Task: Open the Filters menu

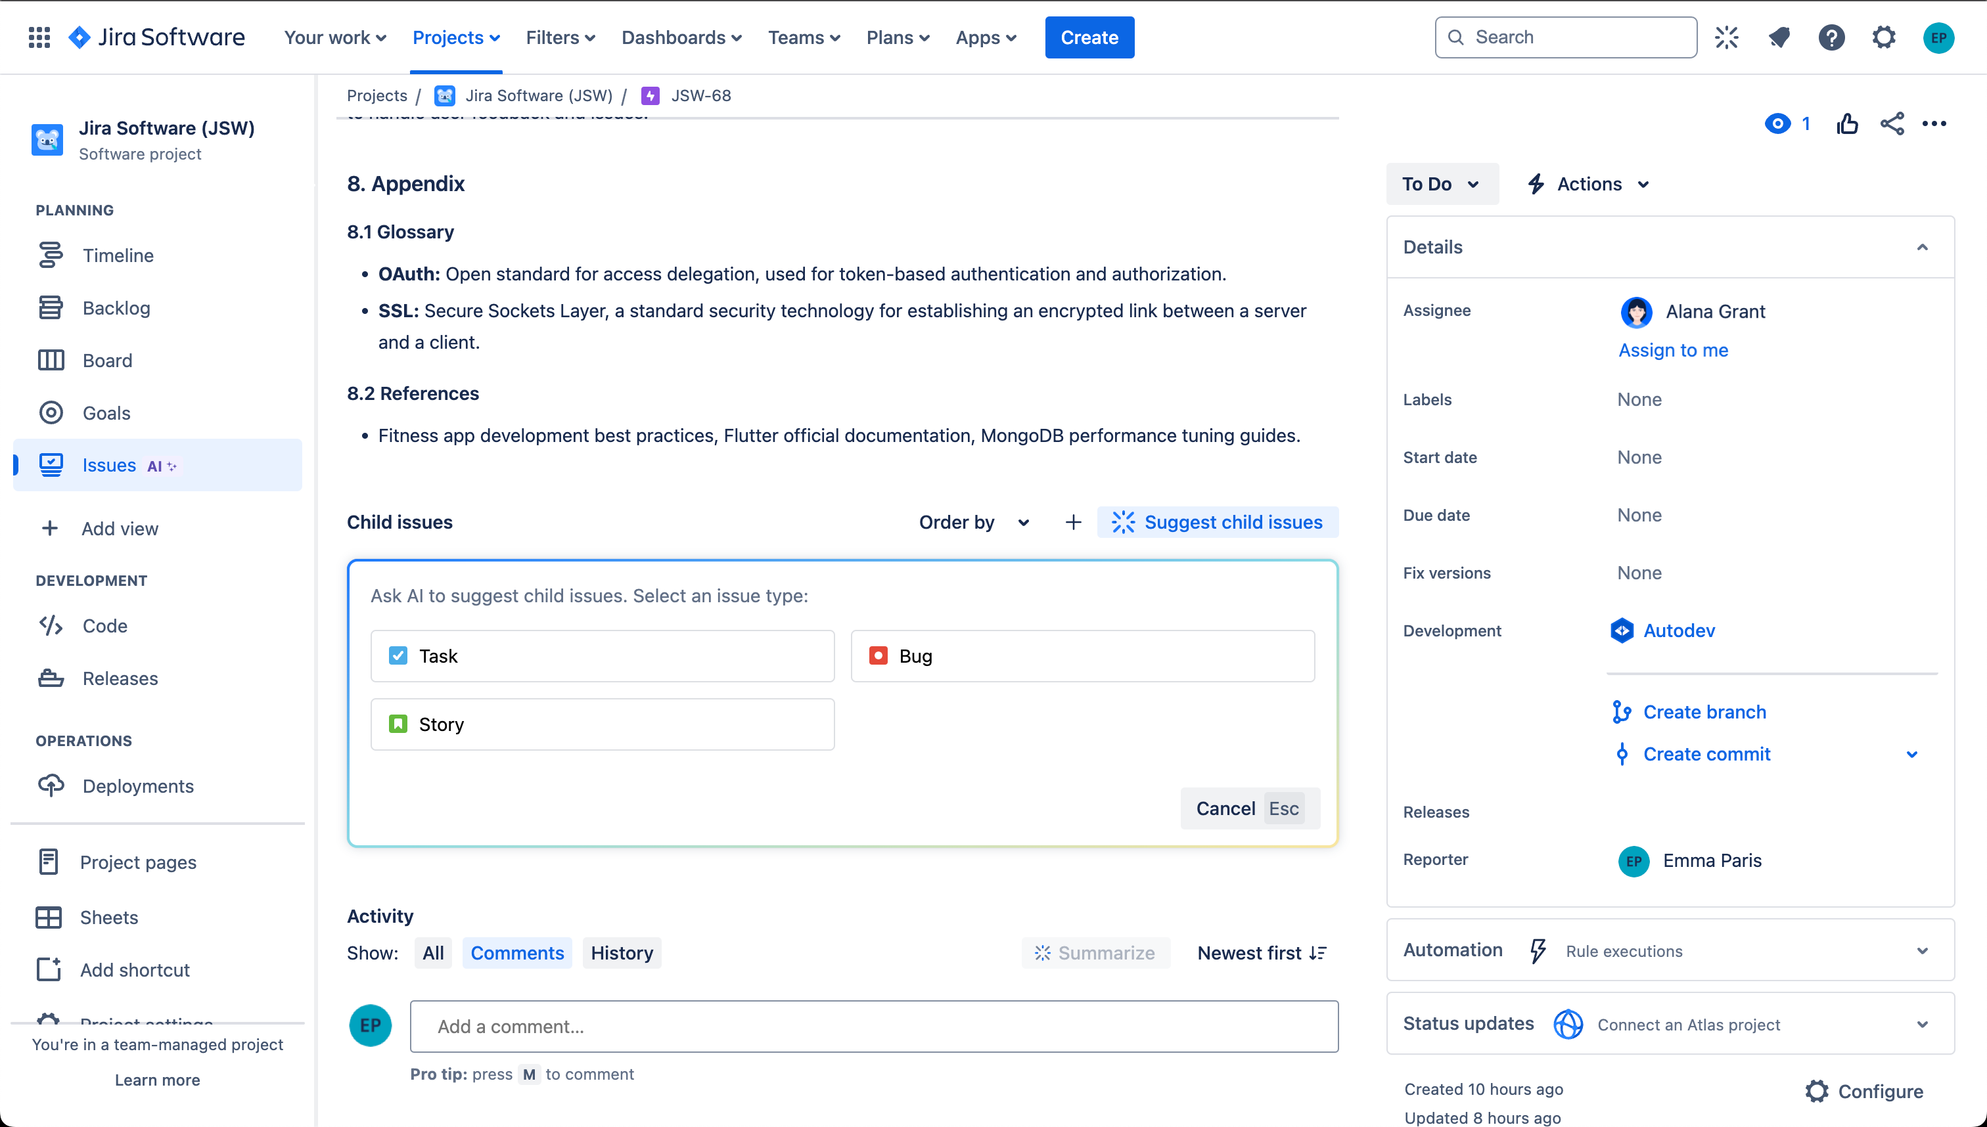Action: coord(560,37)
